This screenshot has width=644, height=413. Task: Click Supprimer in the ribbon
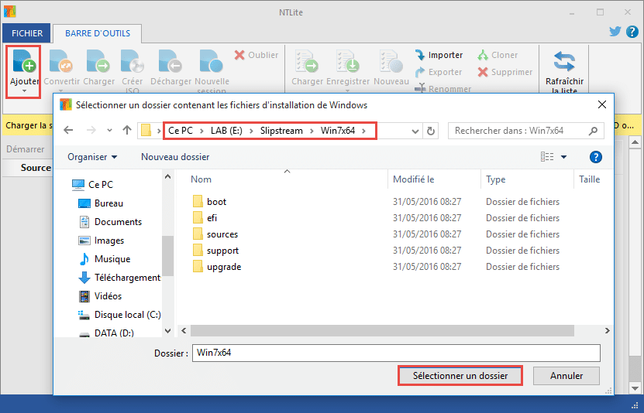(x=505, y=72)
